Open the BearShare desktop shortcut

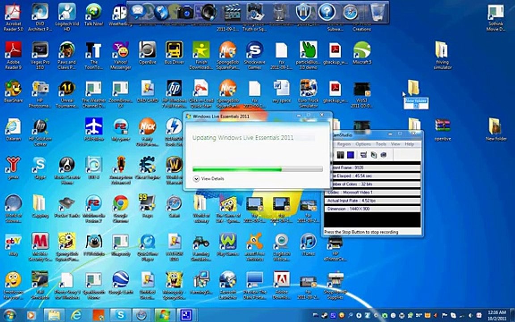point(13,91)
